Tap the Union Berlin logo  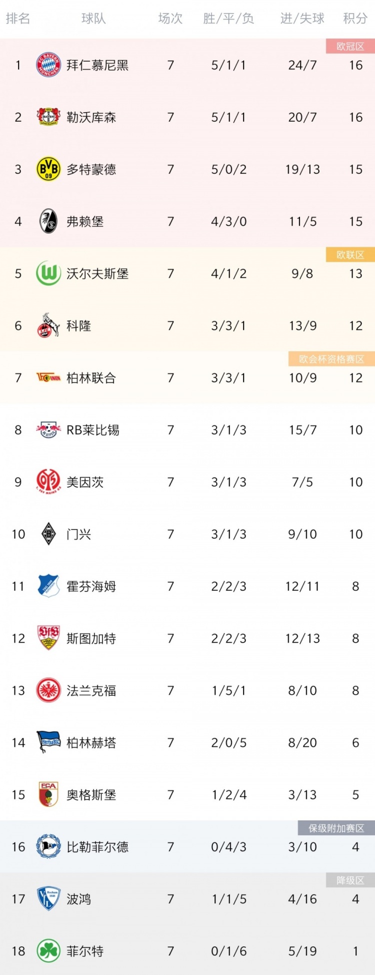[48, 377]
